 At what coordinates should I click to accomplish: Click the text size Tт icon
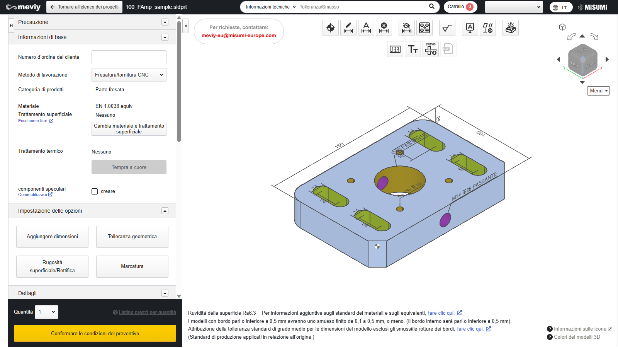coord(413,49)
